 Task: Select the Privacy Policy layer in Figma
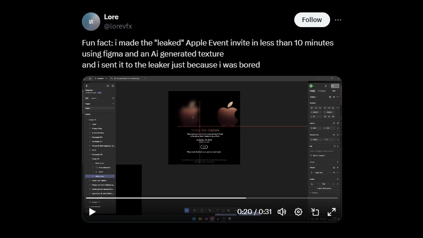(97, 128)
